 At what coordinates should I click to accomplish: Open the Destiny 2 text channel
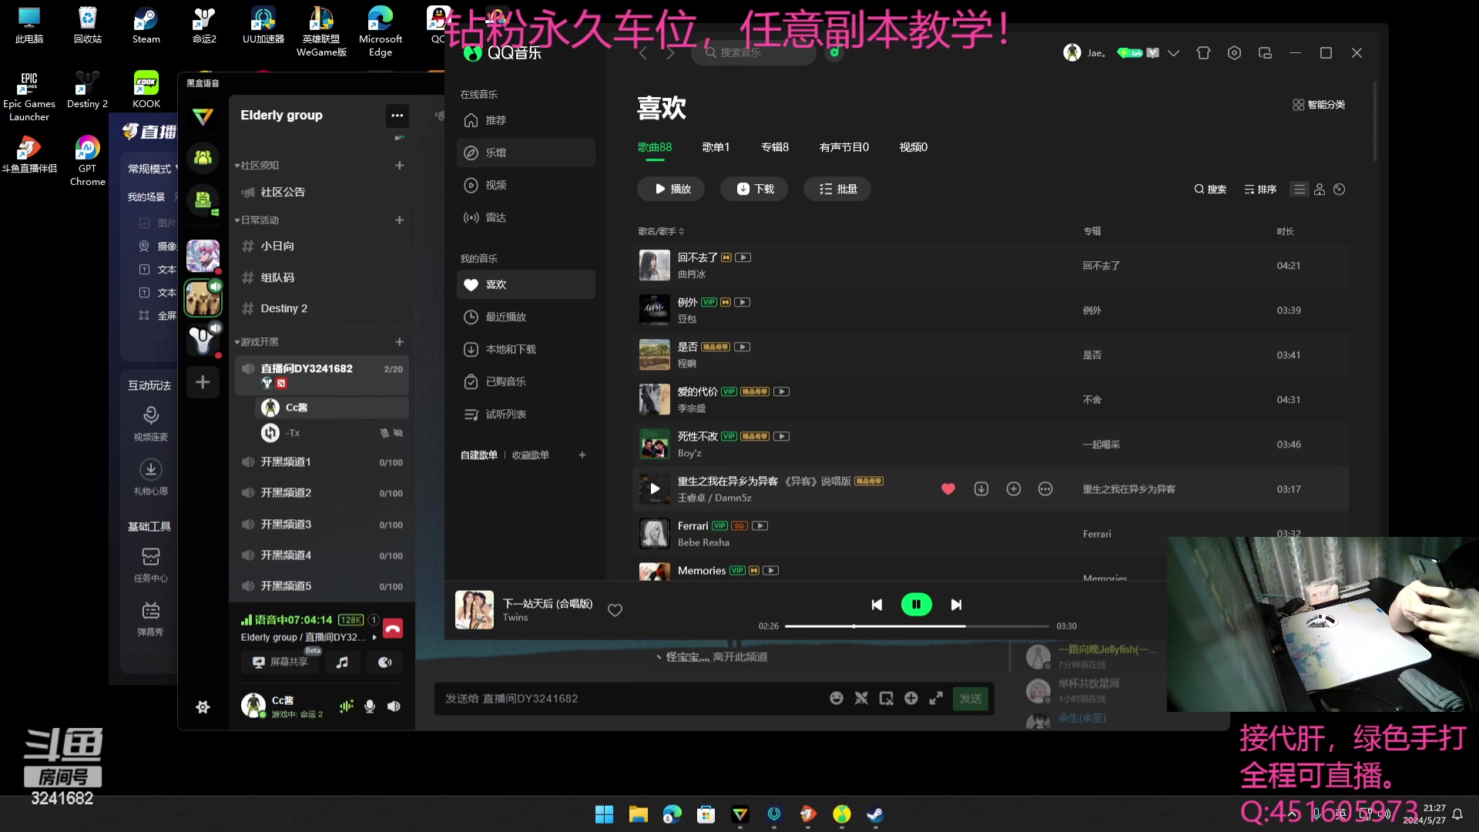[x=321, y=308]
